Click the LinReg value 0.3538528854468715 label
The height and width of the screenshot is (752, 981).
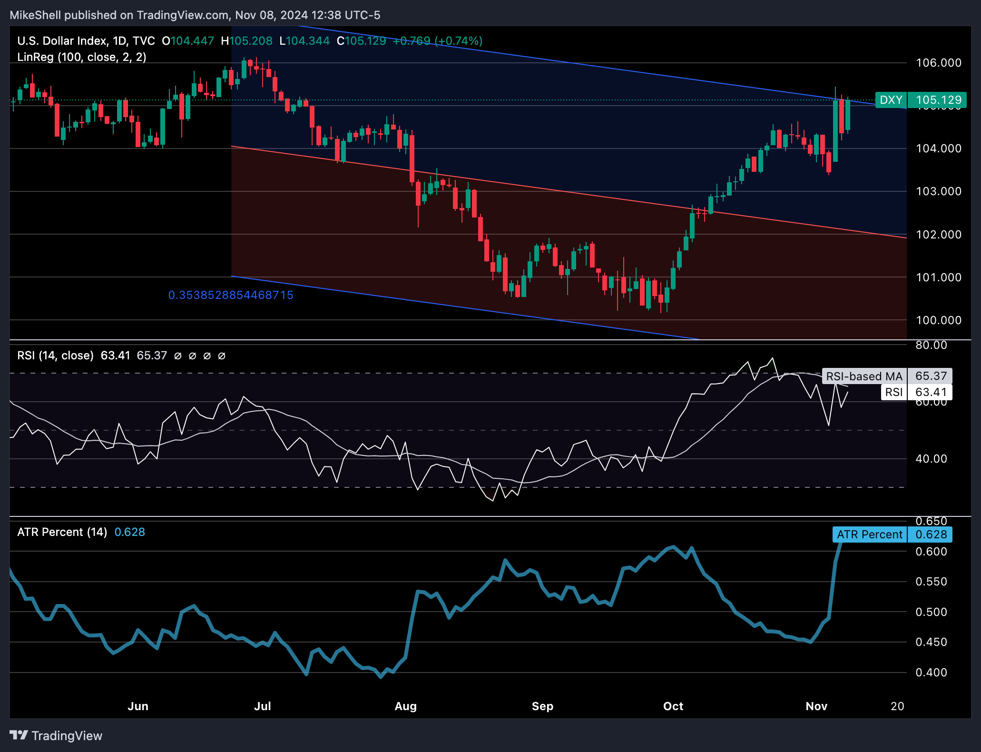(231, 295)
